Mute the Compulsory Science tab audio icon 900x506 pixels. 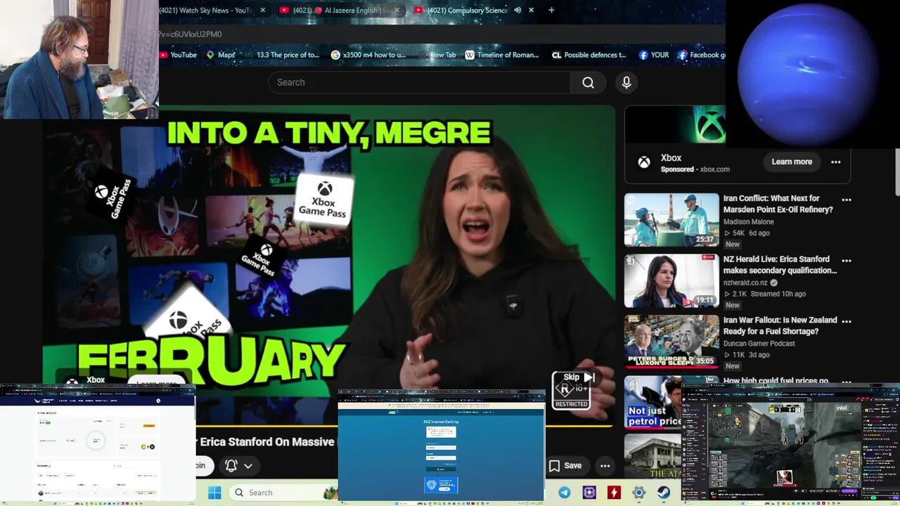517,10
